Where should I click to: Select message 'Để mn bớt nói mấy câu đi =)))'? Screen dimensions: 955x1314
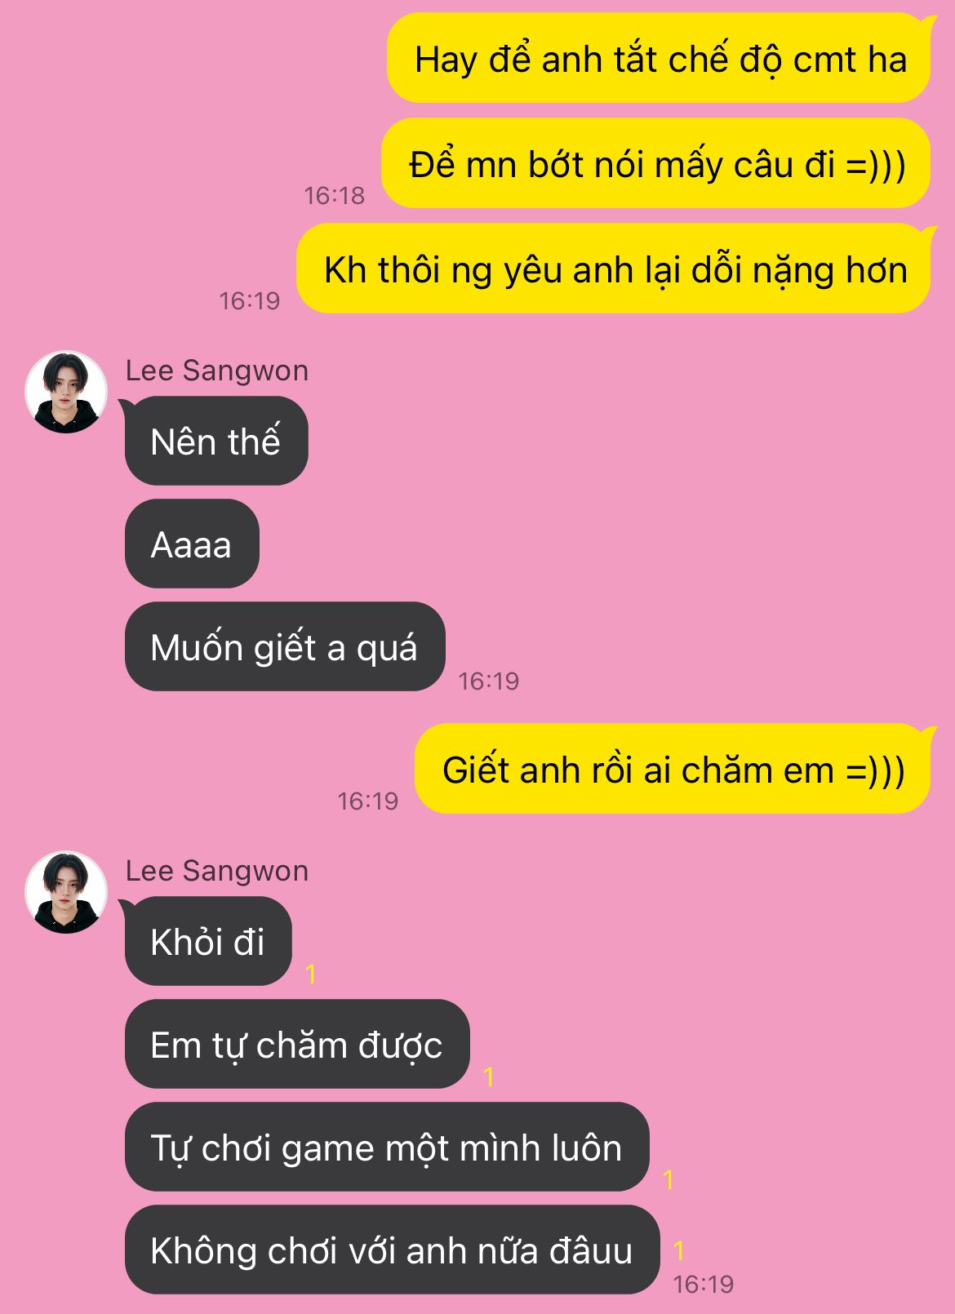(x=657, y=163)
